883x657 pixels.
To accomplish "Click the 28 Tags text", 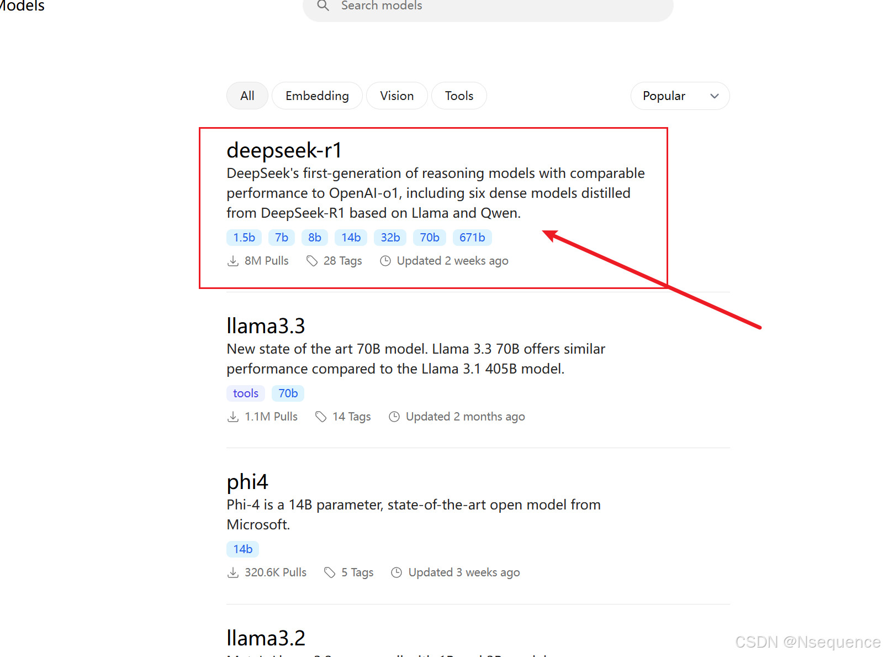I will (343, 261).
